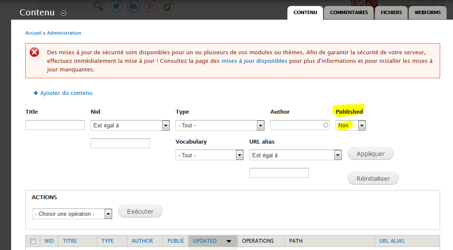453x250 pixels.
Task: Open the Vocabulary filter dropdown
Action: (x=209, y=155)
